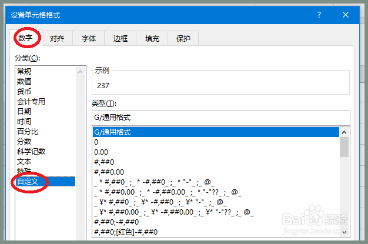Choose the 货币 category

click(46, 91)
